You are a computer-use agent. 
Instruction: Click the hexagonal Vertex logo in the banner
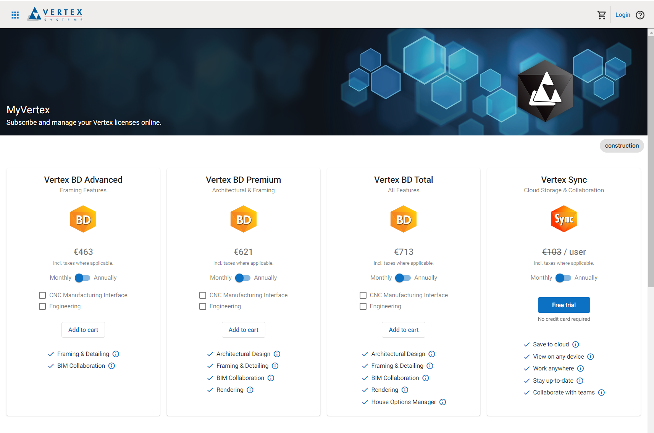[545, 90]
